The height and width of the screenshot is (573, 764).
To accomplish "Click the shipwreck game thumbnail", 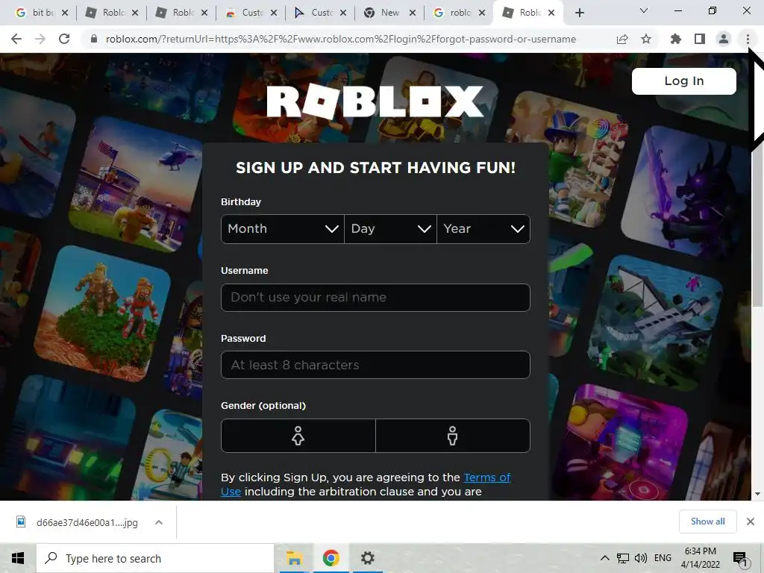I will 655,322.
